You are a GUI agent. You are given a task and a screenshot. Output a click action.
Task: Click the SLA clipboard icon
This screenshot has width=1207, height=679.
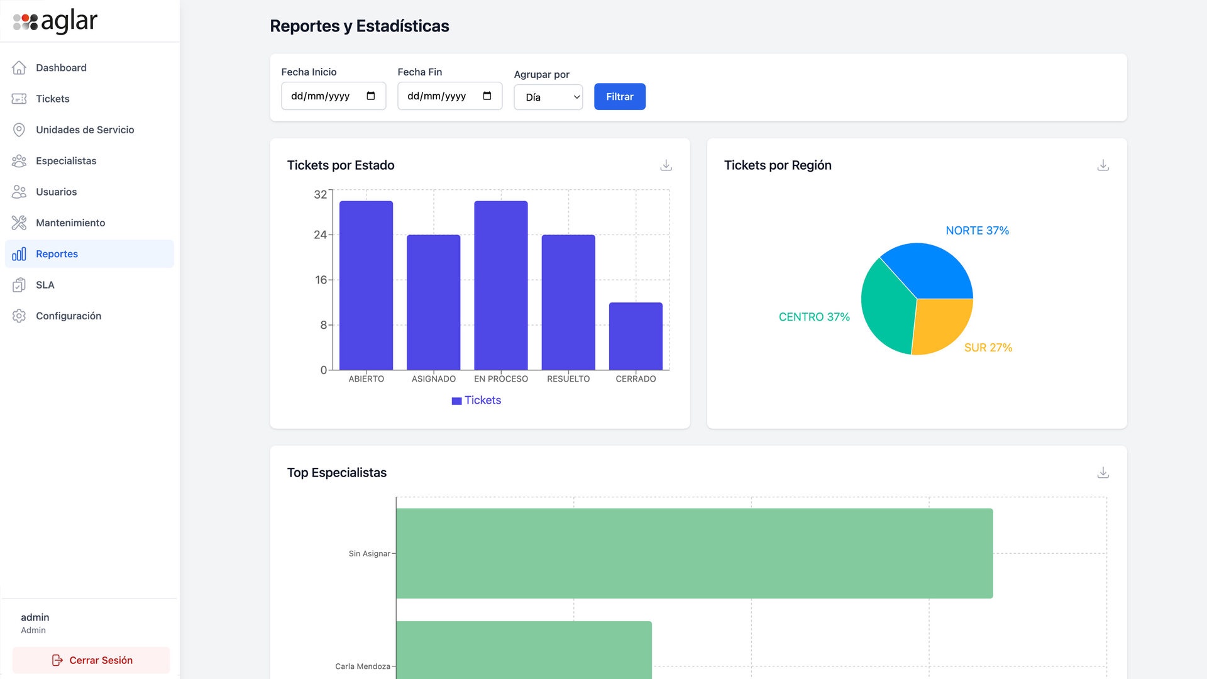point(19,285)
